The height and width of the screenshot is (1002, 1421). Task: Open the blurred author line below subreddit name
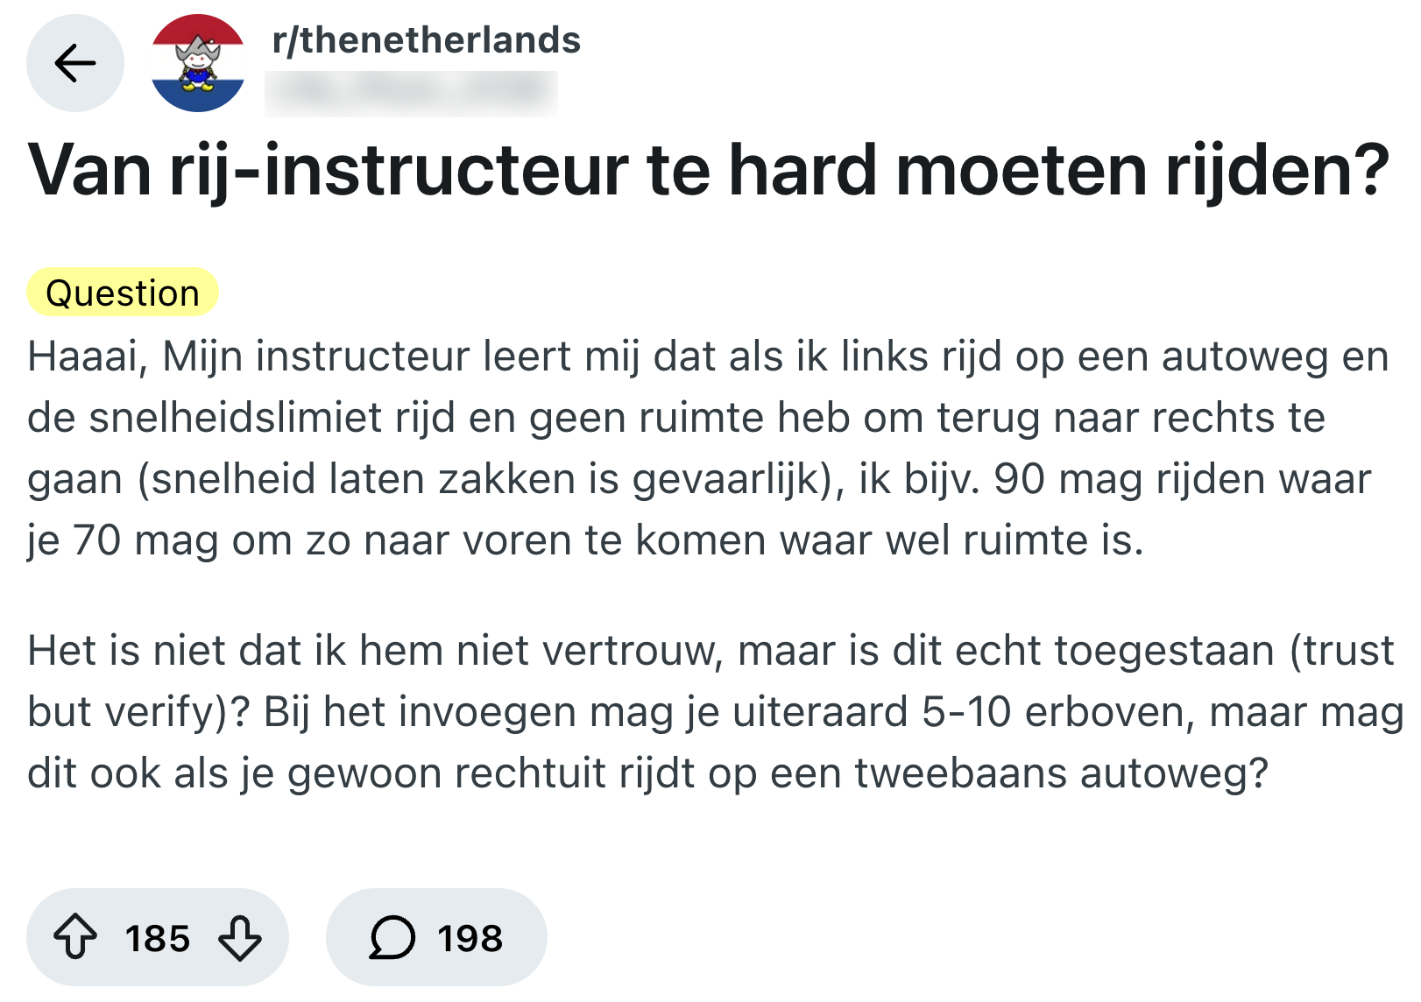411,91
